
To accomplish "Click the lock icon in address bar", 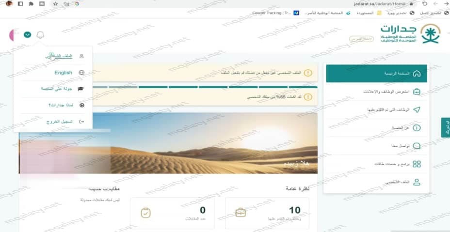I will point(411,4).
